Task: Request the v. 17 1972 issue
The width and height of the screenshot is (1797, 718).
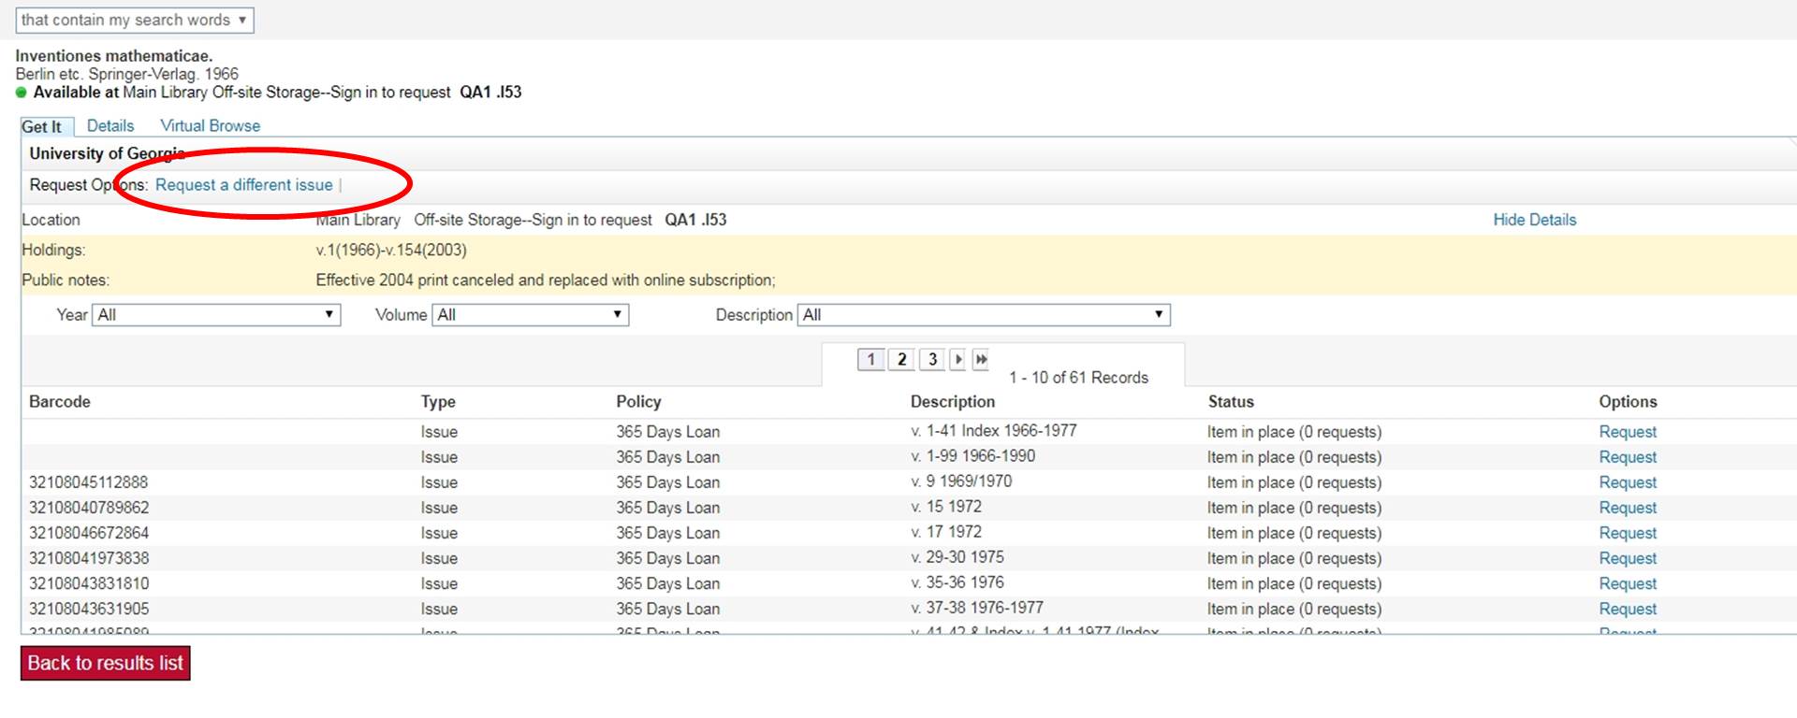Action: pos(1627,533)
